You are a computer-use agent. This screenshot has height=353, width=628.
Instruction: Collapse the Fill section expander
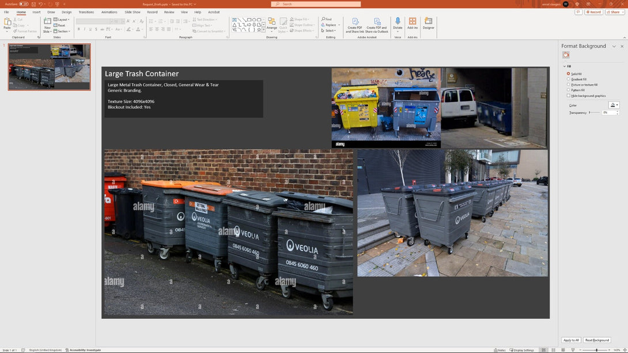tap(564, 66)
